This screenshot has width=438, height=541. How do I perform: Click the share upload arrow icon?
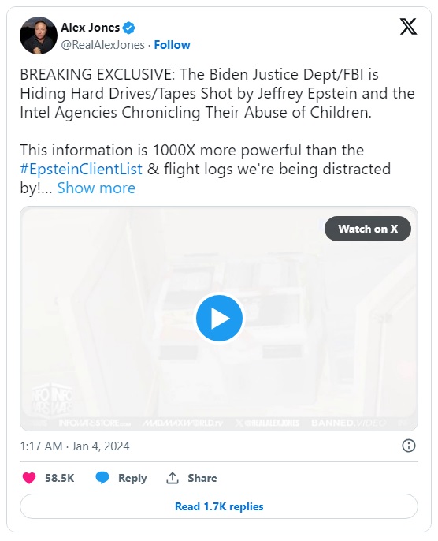point(173,478)
